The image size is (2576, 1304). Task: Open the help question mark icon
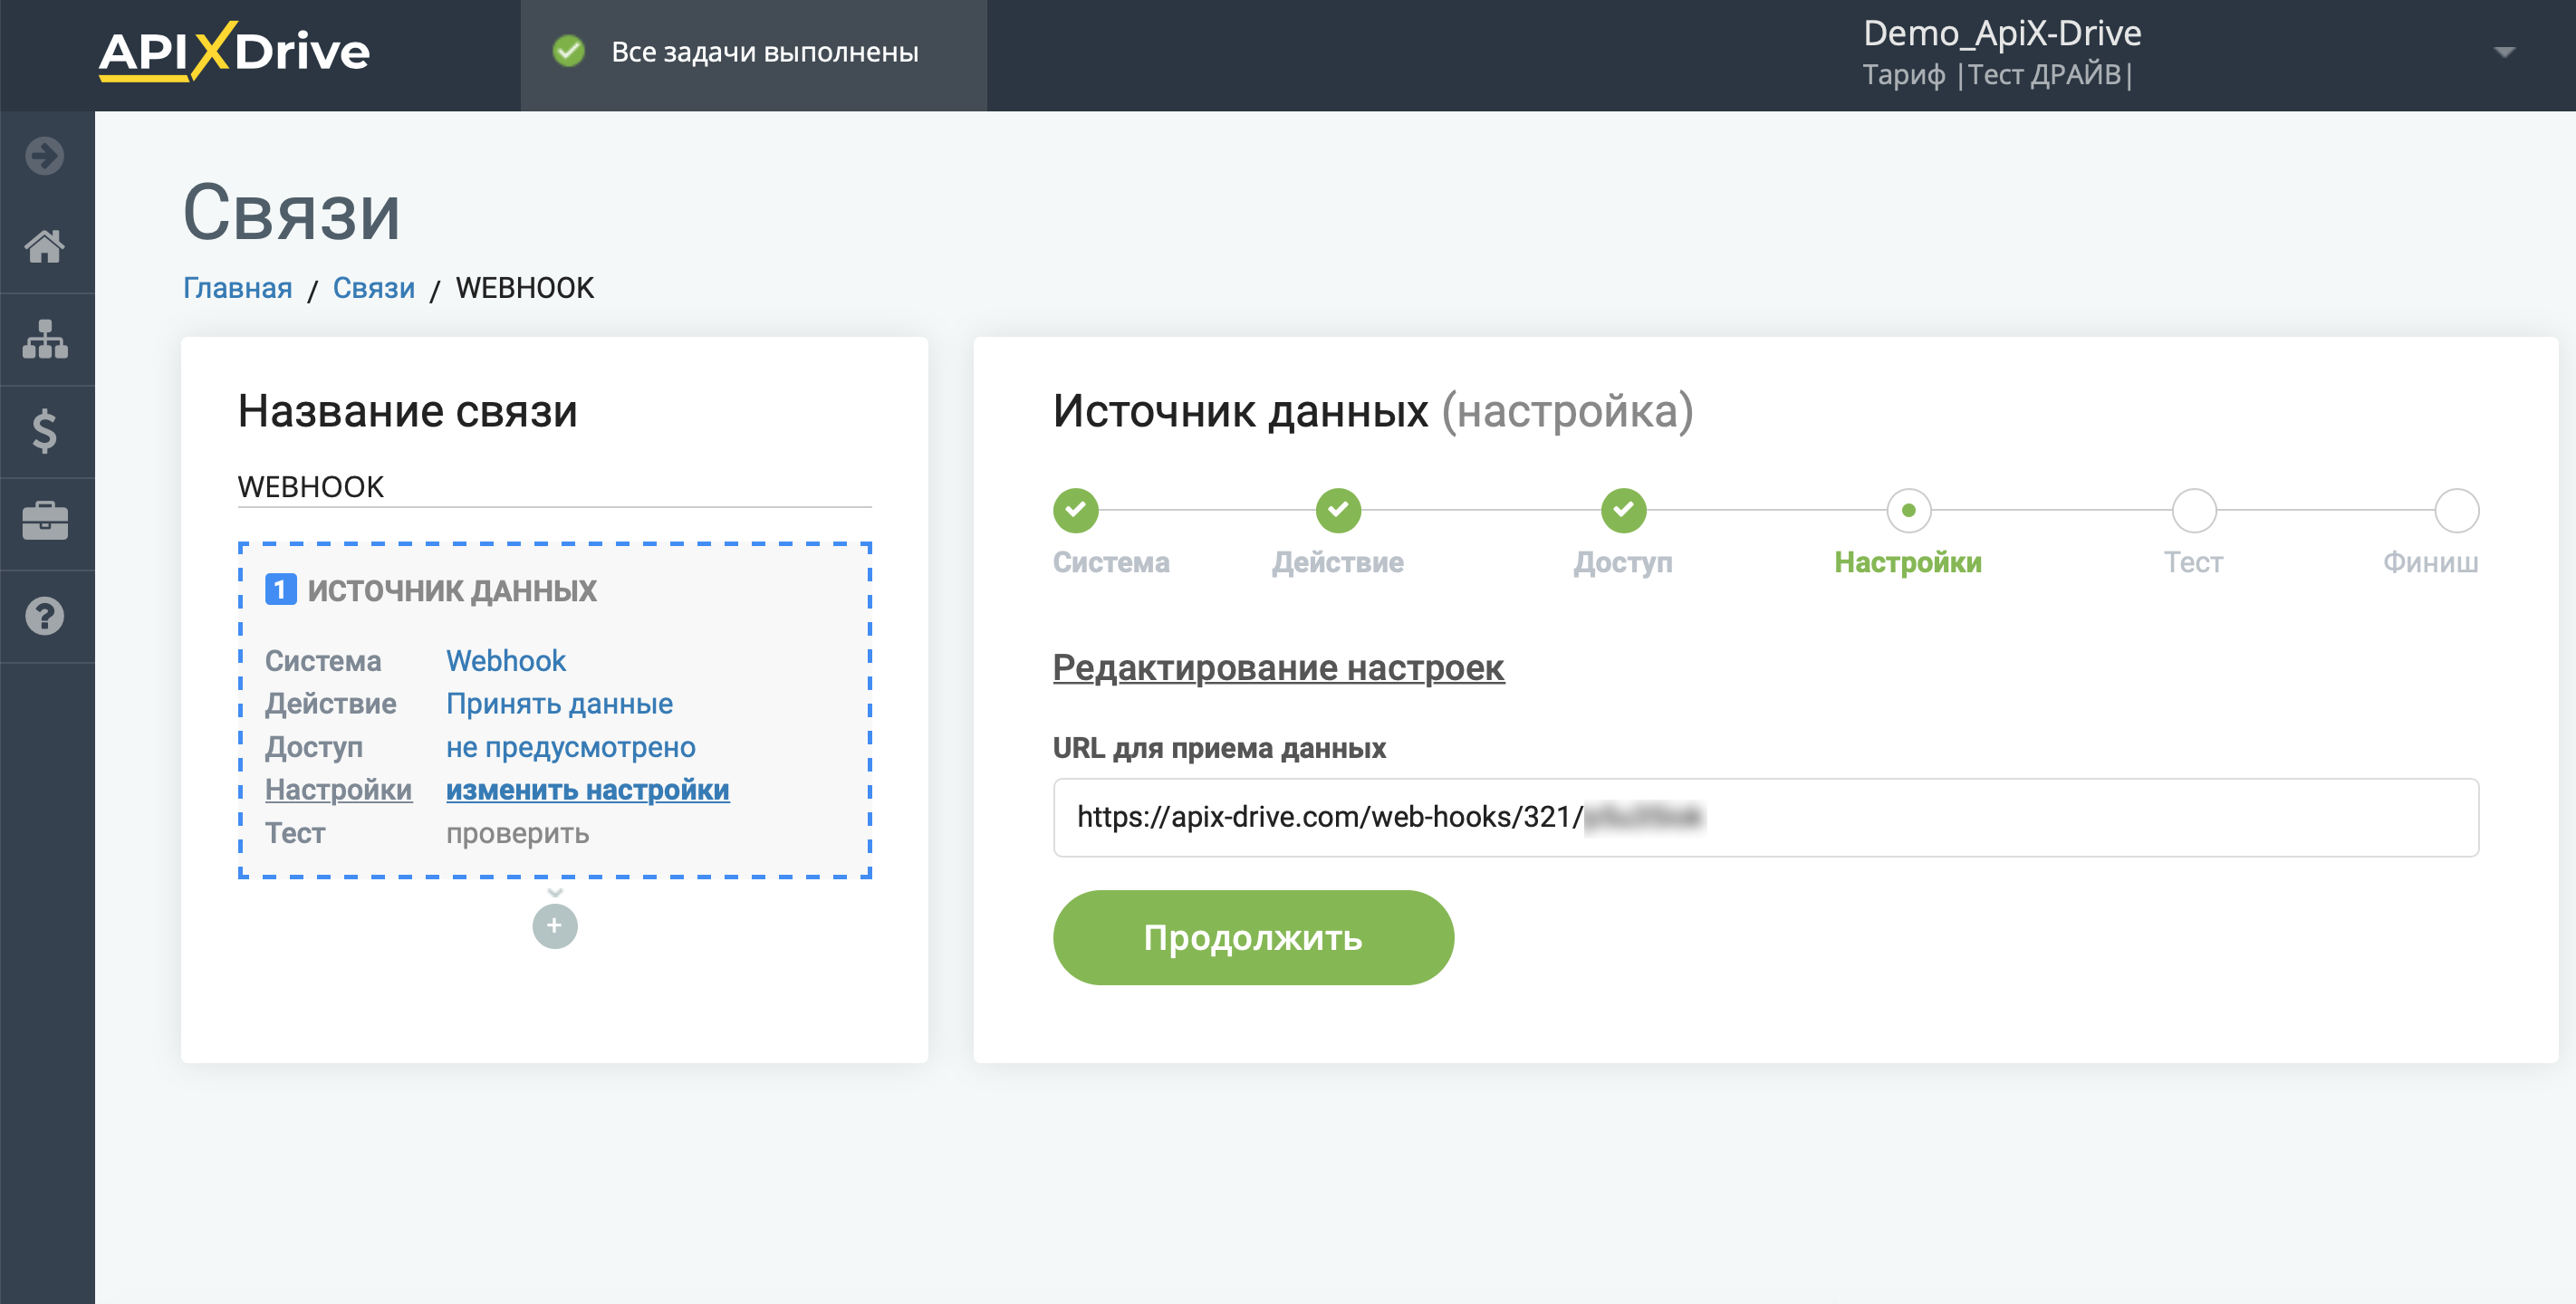click(x=45, y=616)
